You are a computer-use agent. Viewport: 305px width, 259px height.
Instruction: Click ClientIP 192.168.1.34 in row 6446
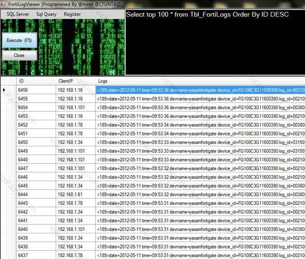click(x=76, y=177)
